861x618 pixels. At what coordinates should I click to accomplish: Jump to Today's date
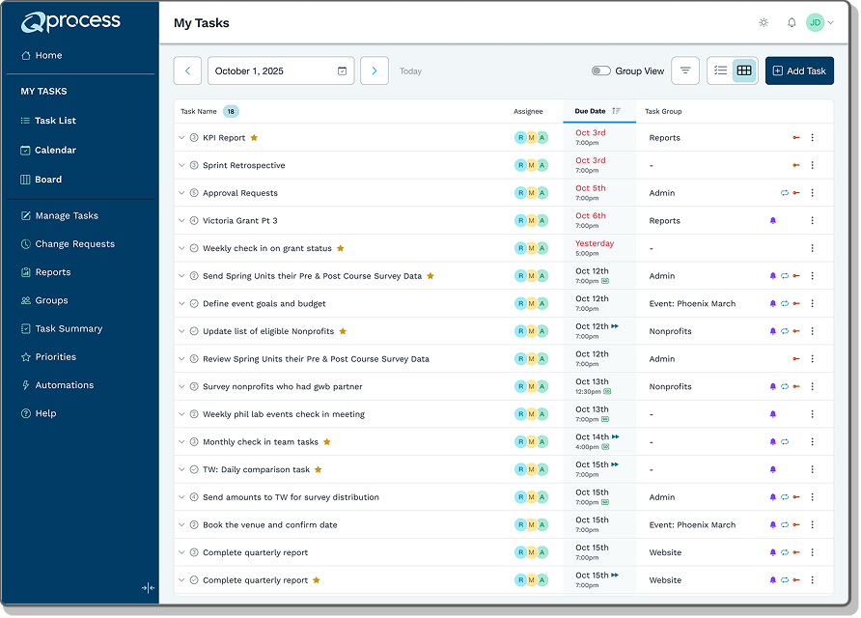[x=410, y=71]
